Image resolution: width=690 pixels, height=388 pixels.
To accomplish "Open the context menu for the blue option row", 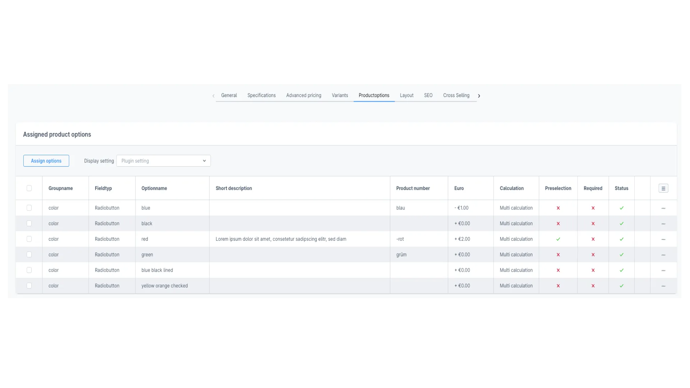I will 663,208.
